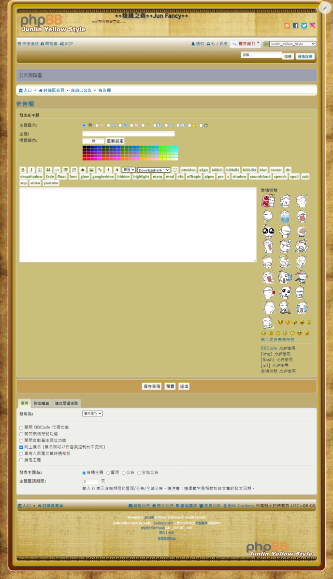This screenshot has width=333, height=579.
Task: Click the Italic formatting button
Action: click(x=31, y=170)
